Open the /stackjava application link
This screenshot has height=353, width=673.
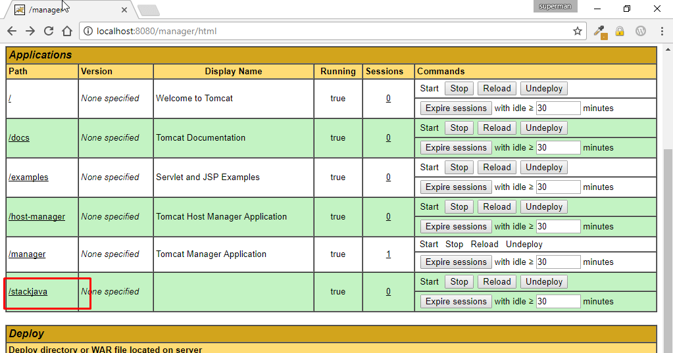pos(28,291)
